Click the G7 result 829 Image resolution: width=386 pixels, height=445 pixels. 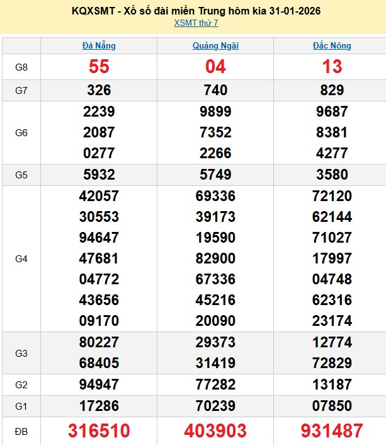[332, 90]
